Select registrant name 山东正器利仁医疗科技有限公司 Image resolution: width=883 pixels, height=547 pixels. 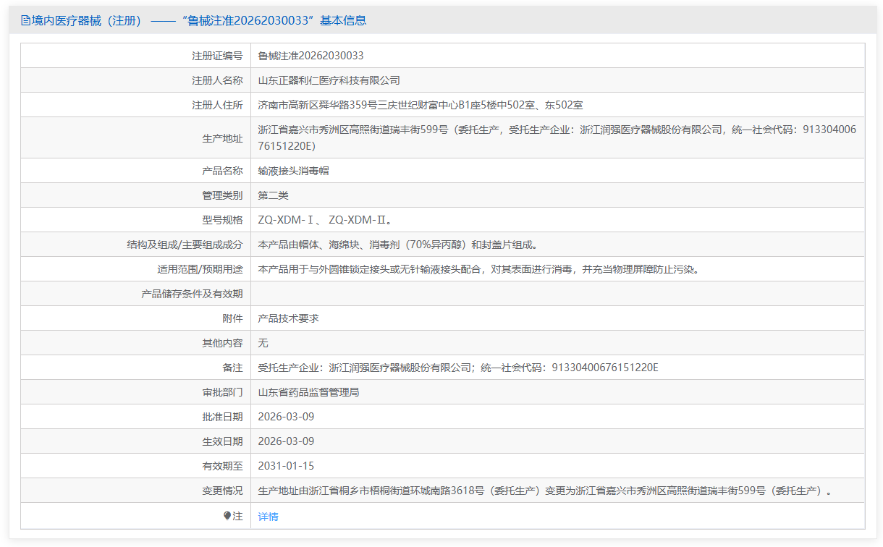(329, 80)
